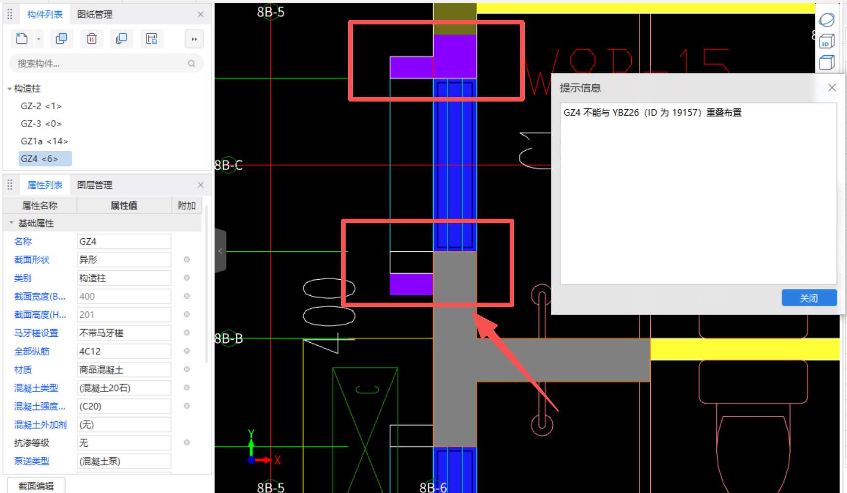Click the 属性名称 column header
Image resolution: width=847 pixels, height=493 pixels.
40,205
